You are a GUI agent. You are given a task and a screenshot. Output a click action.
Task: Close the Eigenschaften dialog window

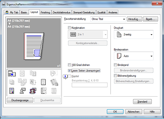157,3
